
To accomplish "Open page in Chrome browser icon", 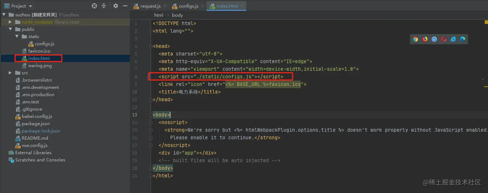I will pos(415,39).
